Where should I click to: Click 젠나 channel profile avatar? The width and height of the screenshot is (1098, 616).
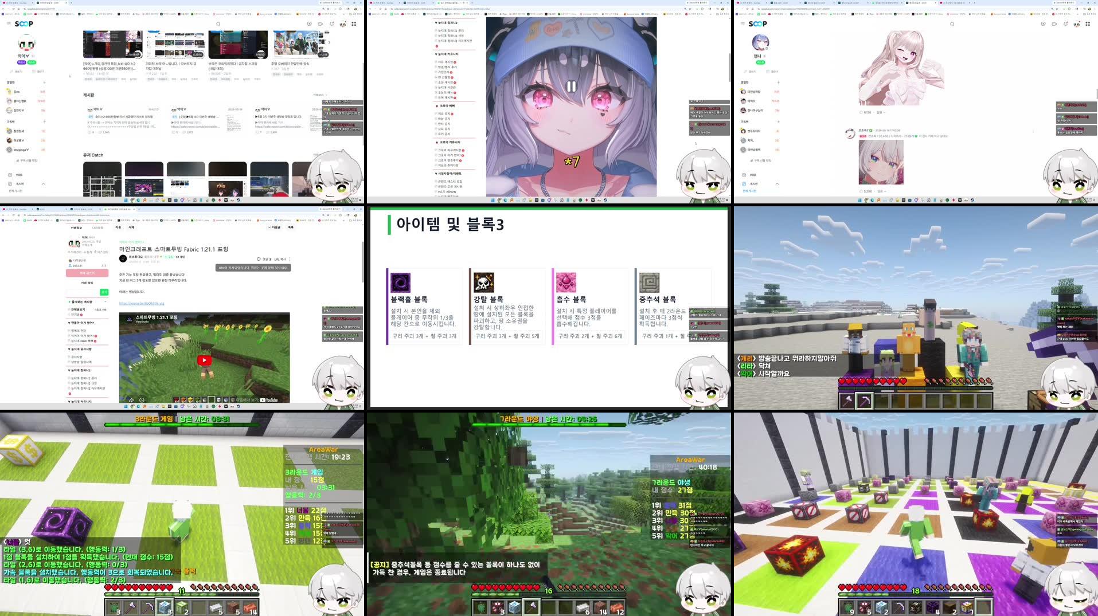point(760,43)
